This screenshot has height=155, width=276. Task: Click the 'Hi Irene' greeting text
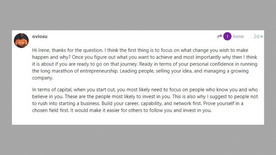click(41, 50)
